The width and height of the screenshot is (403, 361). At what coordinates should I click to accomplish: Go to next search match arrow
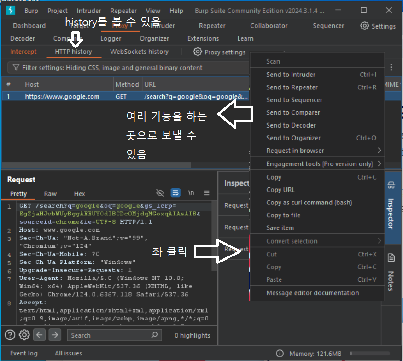coord(55,335)
